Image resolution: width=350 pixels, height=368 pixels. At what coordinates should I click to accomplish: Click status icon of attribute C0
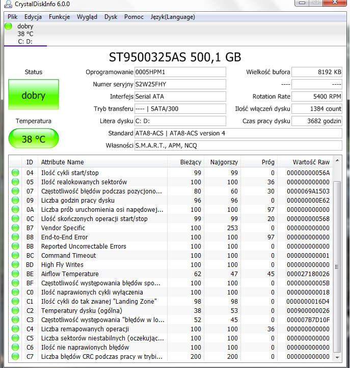tap(15, 292)
